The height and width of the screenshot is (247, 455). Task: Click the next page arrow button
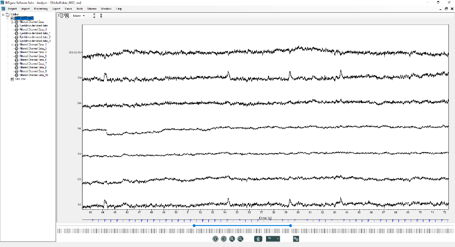224,239
